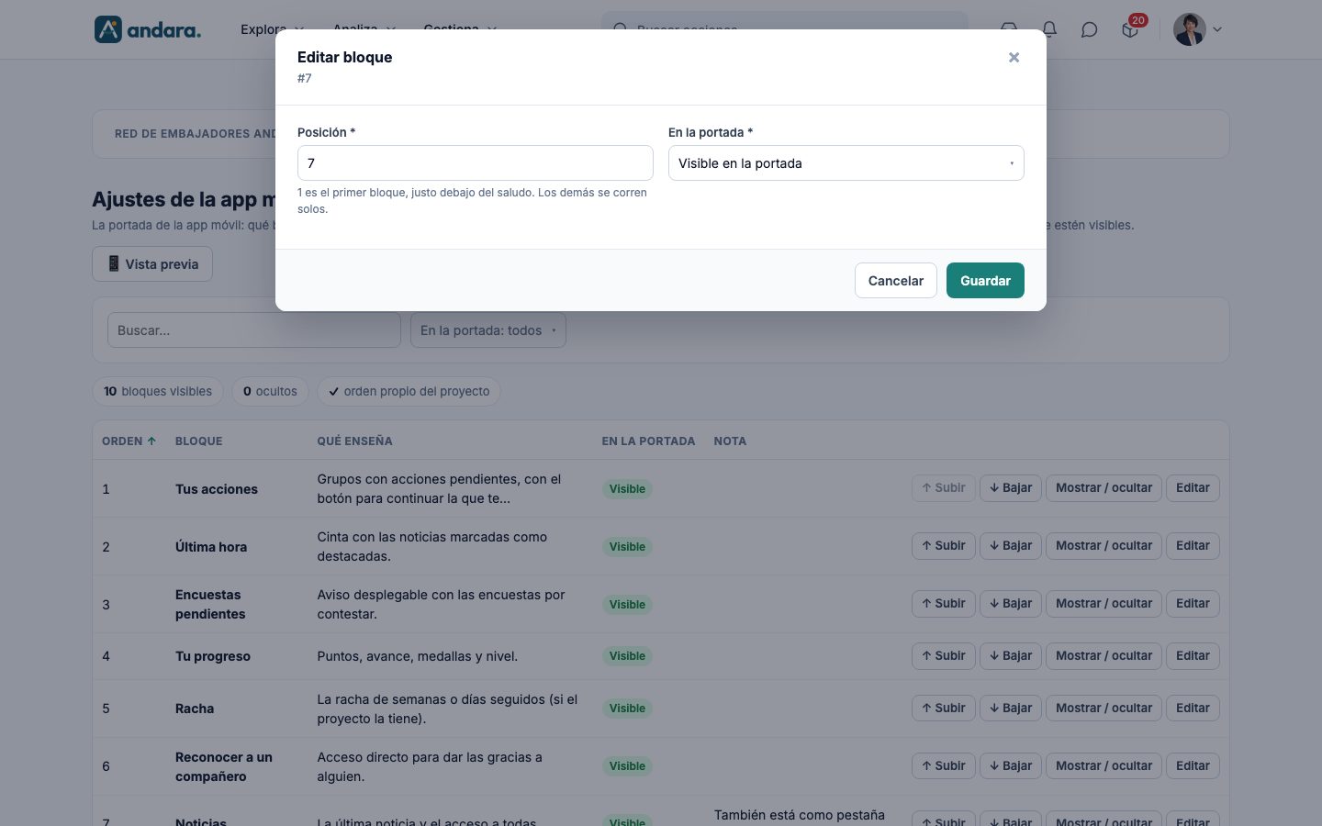Open the user avatar menu

(x=1190, y=29)
